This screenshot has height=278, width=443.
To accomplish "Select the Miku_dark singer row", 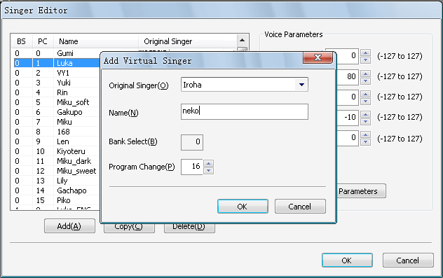I will [x=57, y=161].
